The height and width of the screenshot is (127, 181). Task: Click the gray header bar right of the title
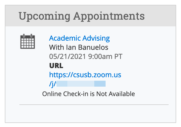[160, 16]
